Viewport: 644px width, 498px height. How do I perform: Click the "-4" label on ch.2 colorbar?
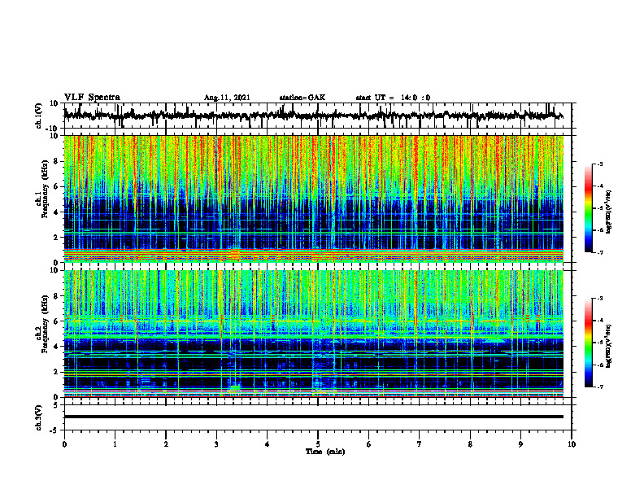point(600,320)
